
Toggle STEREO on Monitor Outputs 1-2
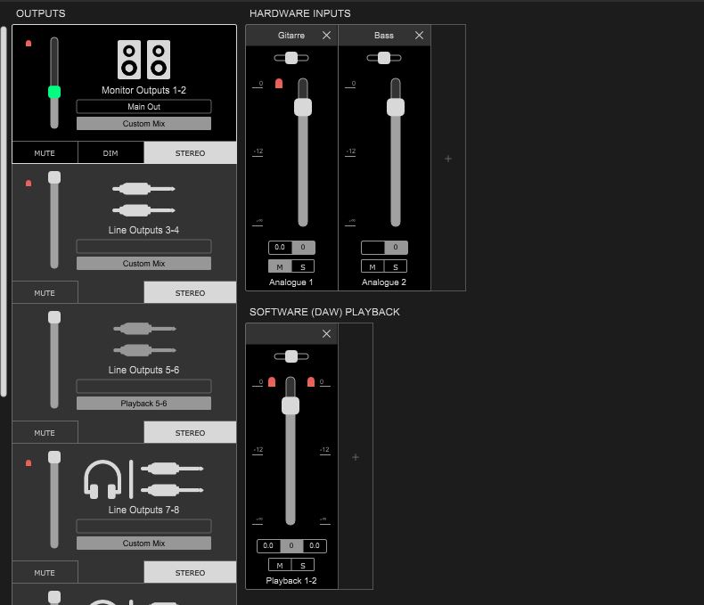click(x=190, y=153)
